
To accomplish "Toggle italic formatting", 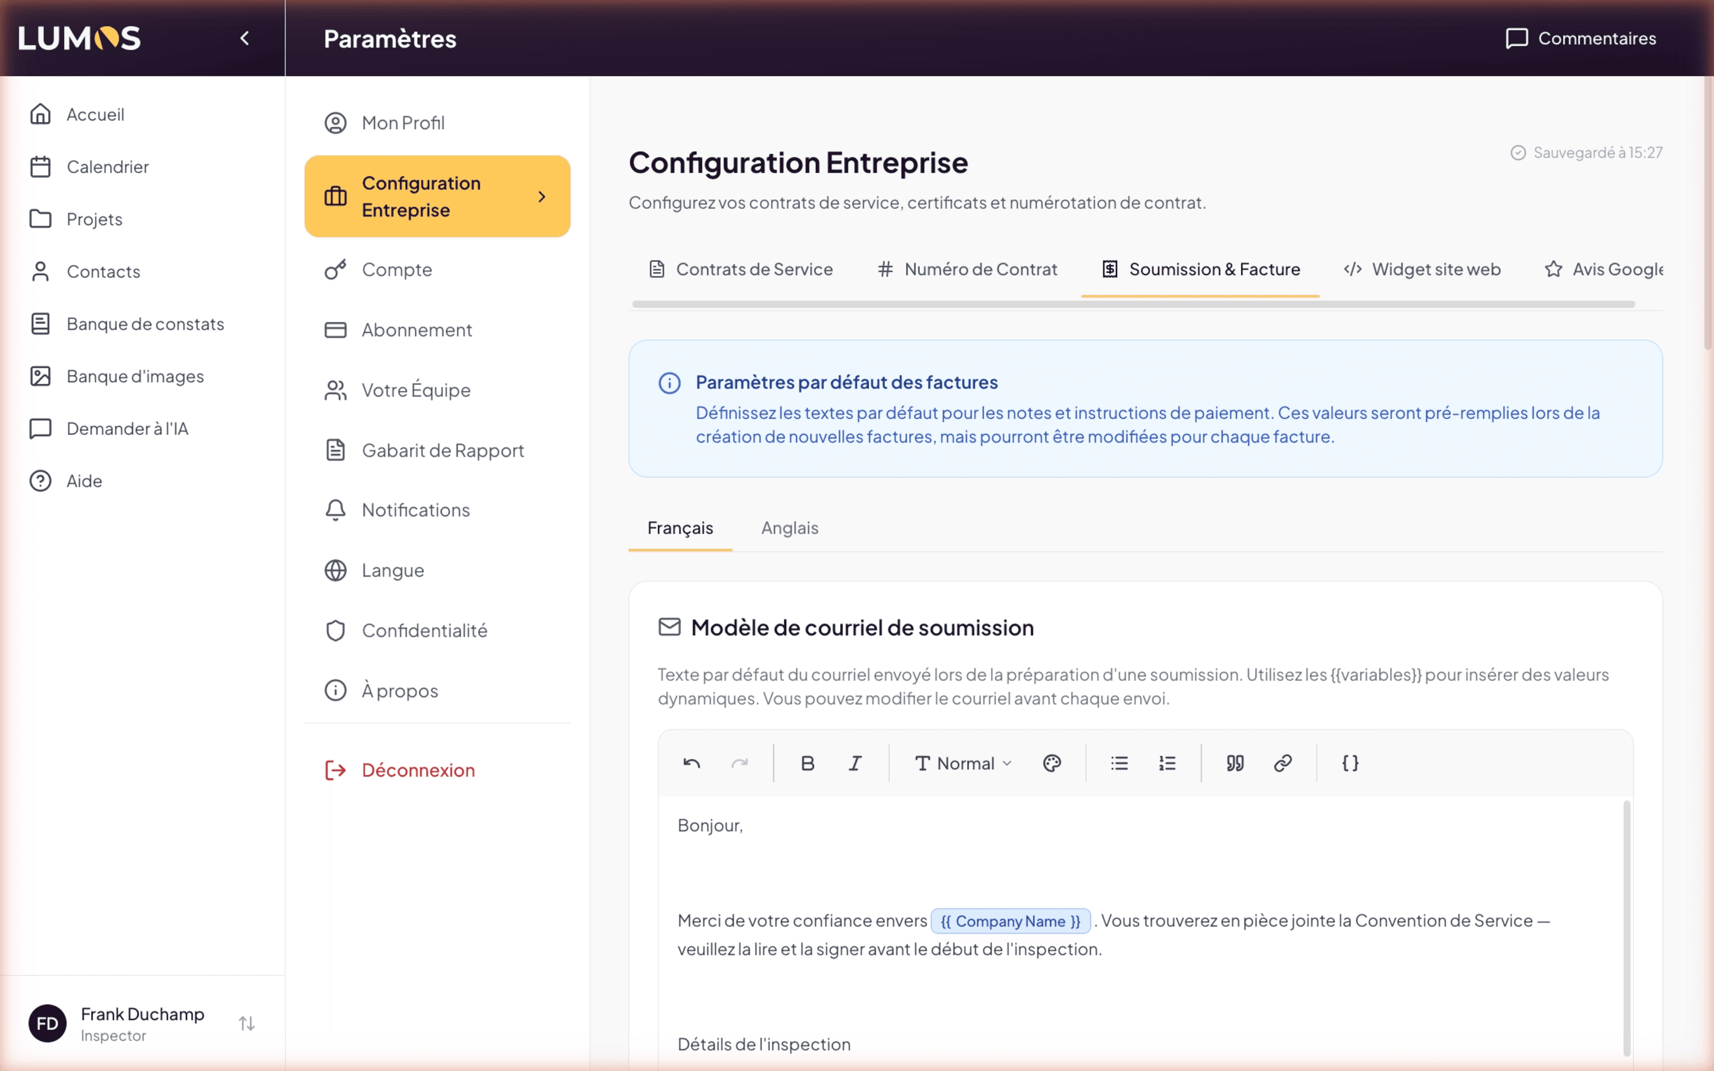I will click(x=855, y=763).
